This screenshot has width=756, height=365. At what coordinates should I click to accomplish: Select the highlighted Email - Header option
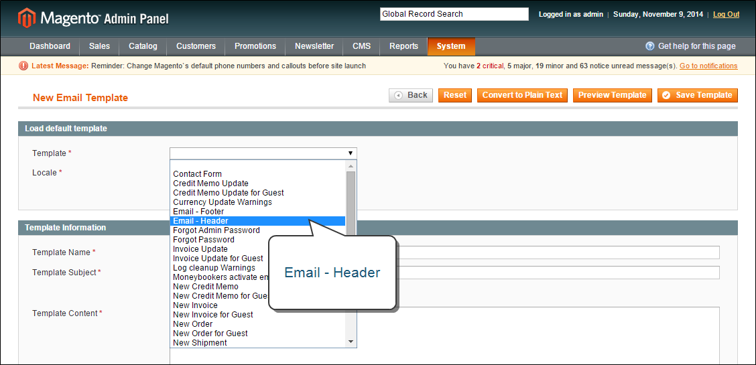click(x=257, y=221)
